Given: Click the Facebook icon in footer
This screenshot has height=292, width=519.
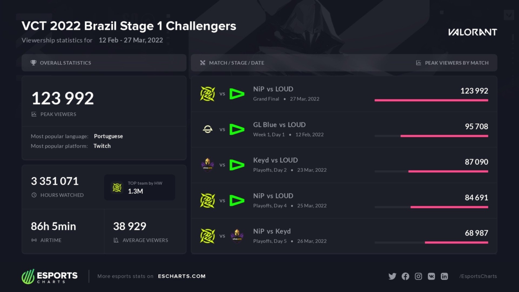Looking at the screenshot, I should click(405, 276).
